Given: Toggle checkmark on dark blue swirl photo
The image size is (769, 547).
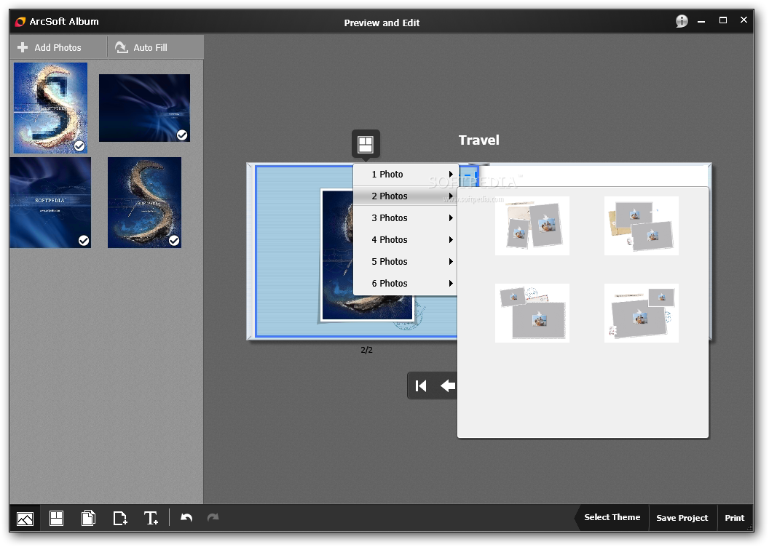Looking at the screenshot, I should 182,135.
